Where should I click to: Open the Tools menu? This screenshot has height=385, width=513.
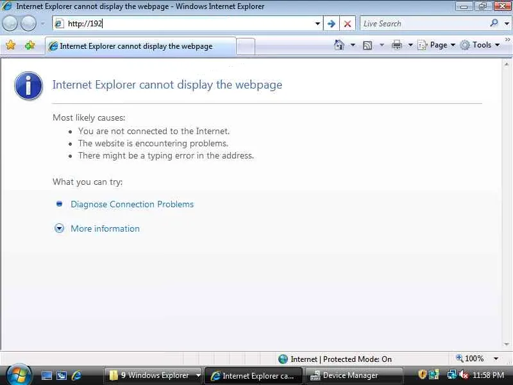[x=480, y=45]
